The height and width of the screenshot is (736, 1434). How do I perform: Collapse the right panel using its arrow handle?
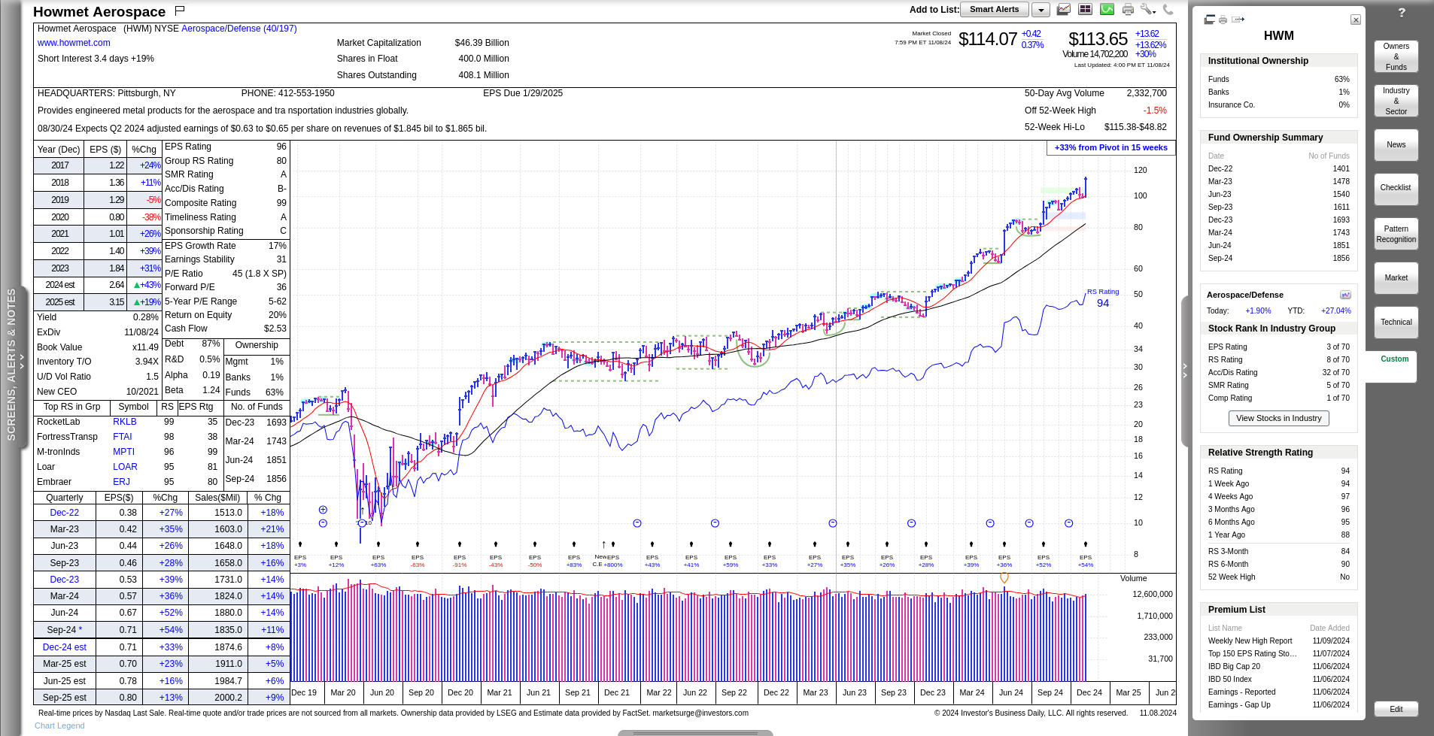tap(1185, 371)
